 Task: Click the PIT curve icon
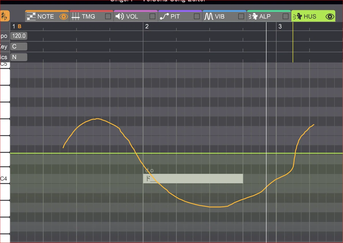[164, 17]
